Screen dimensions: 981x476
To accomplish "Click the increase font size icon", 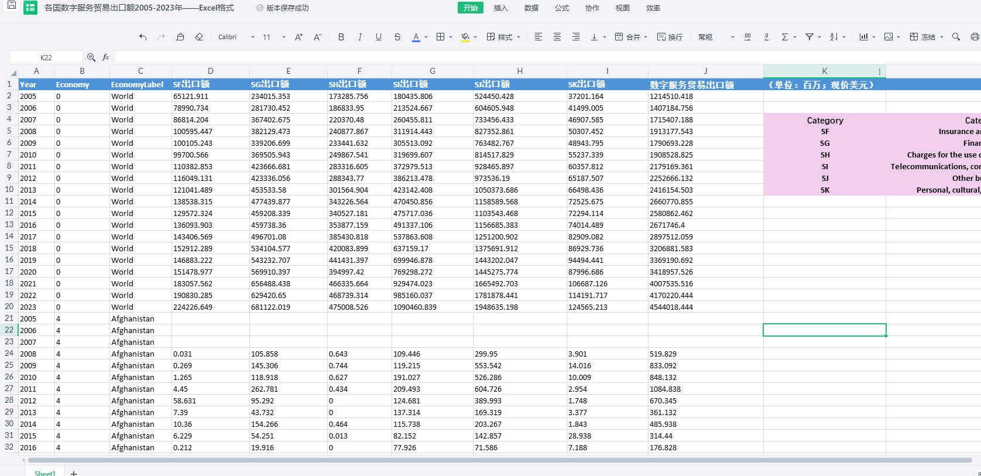I will coord(299,37).
